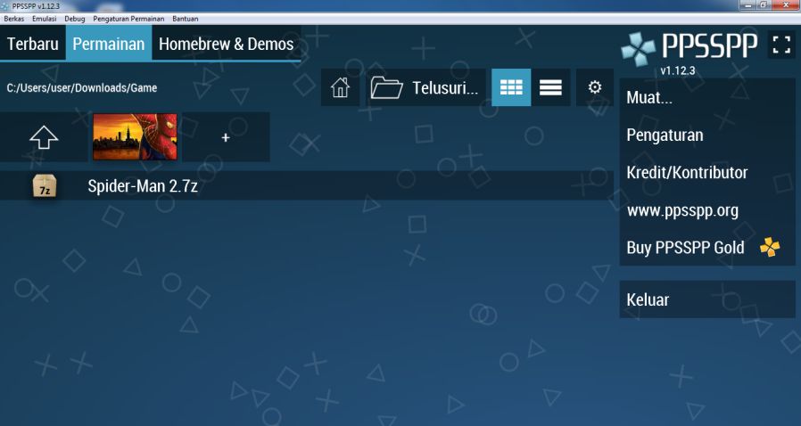Navigate up one folder arrow
This screenshot has width=801, height=426.
44,137
